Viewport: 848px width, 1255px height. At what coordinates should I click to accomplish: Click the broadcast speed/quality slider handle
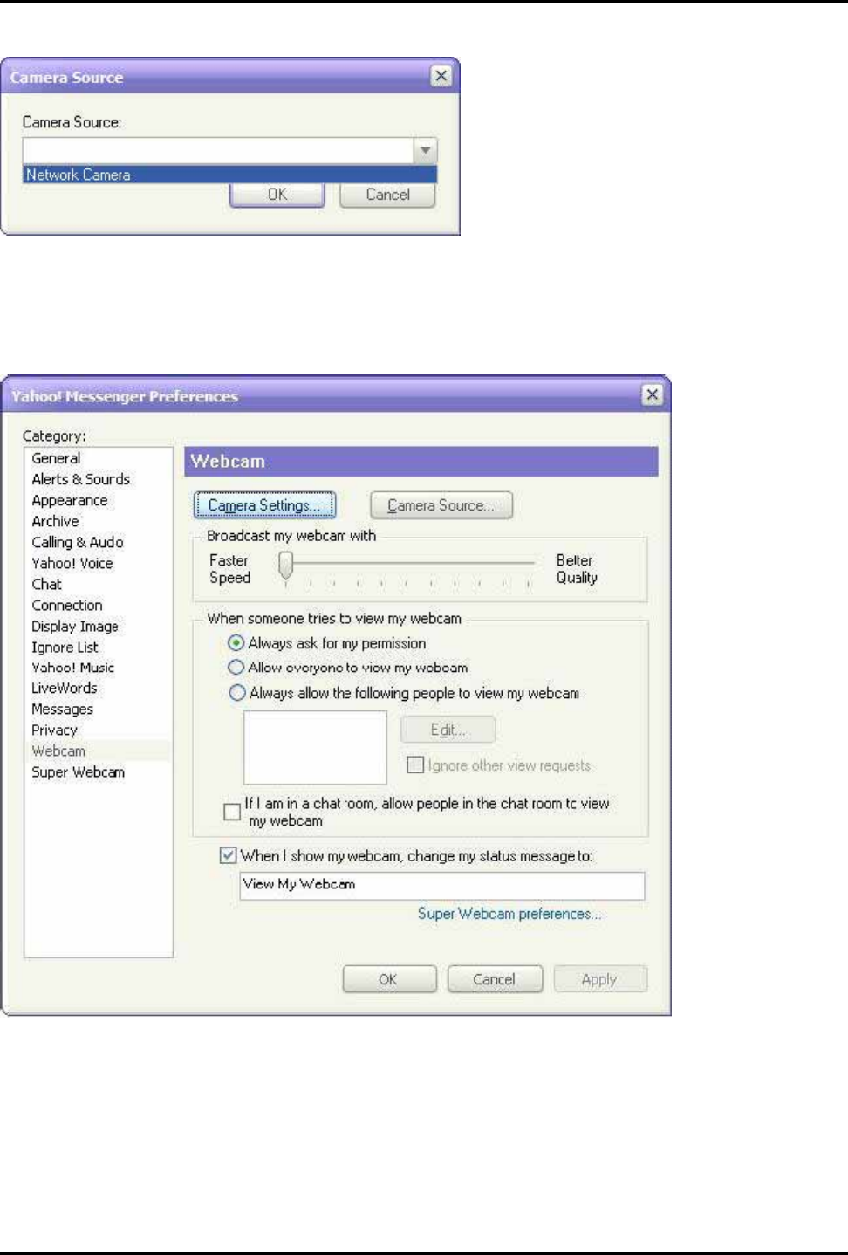[285, 566]
